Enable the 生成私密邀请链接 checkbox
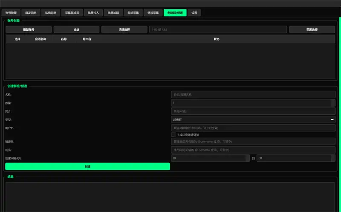 tap(173, 135)
